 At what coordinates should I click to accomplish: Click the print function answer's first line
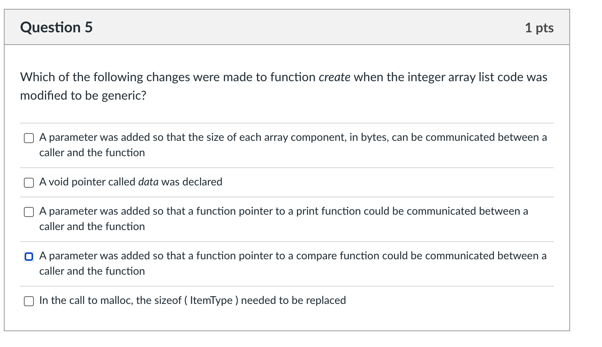click(x=283, y=211)
